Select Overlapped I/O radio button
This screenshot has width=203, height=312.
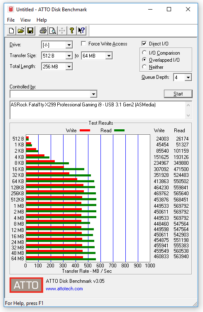point(144,60)
